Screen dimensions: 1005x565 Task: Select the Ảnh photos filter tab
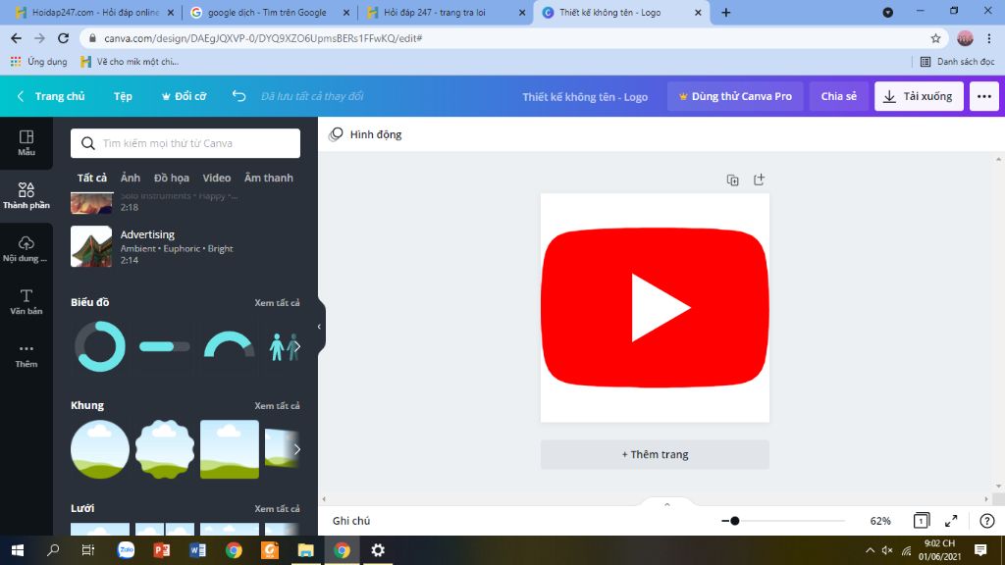pyautogui.click(x=131, y=179)
